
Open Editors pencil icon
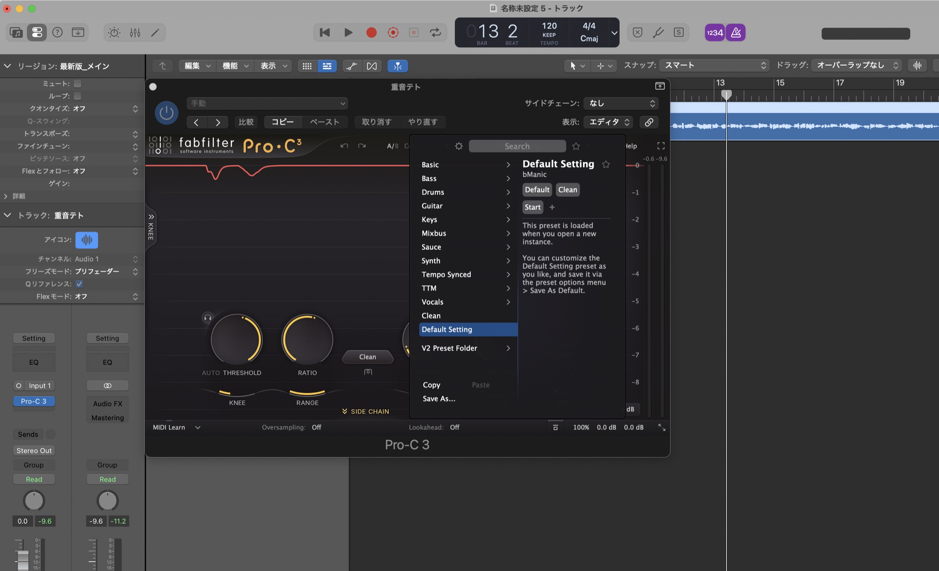(155, 32)
